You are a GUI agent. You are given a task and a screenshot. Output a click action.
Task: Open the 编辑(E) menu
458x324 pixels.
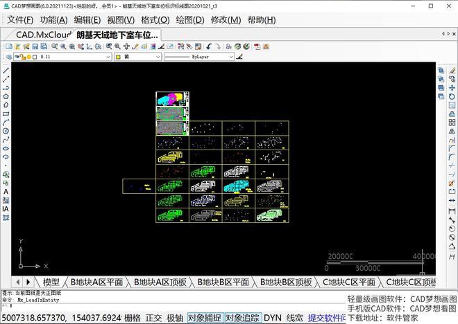pyautogui.click(x=87, y=20)
